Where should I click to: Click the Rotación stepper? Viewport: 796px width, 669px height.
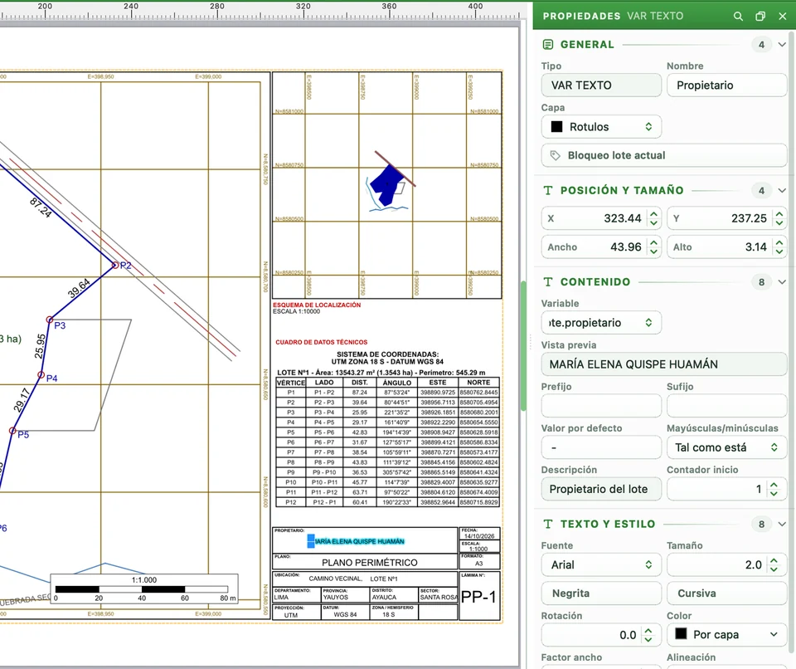(x=648, y=635)
